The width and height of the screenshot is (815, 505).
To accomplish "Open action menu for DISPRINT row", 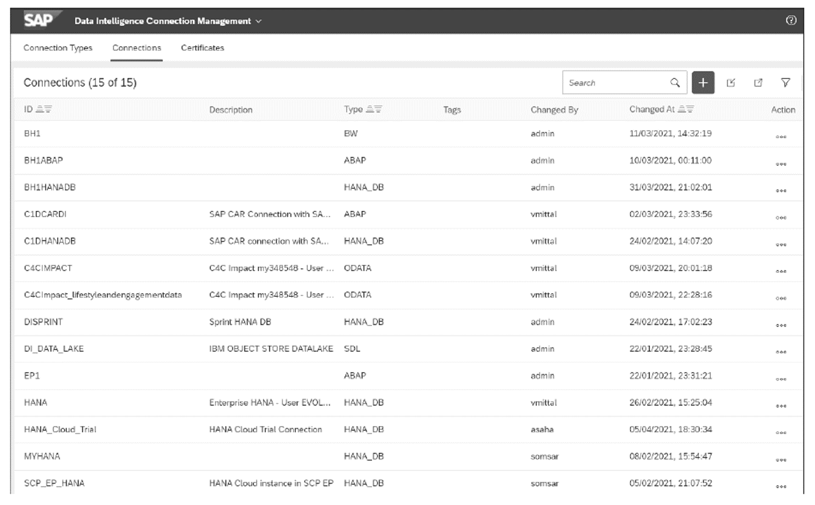I will pos(781,325).
